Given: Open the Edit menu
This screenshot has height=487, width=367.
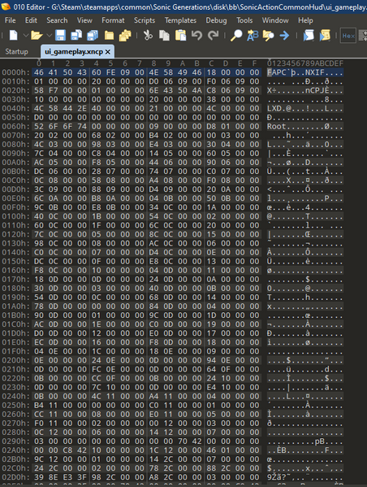Looking at the screenshot, I should coord(31,20).
